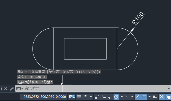Disable 2D object snap
The image size is (171, 101).
144,97
